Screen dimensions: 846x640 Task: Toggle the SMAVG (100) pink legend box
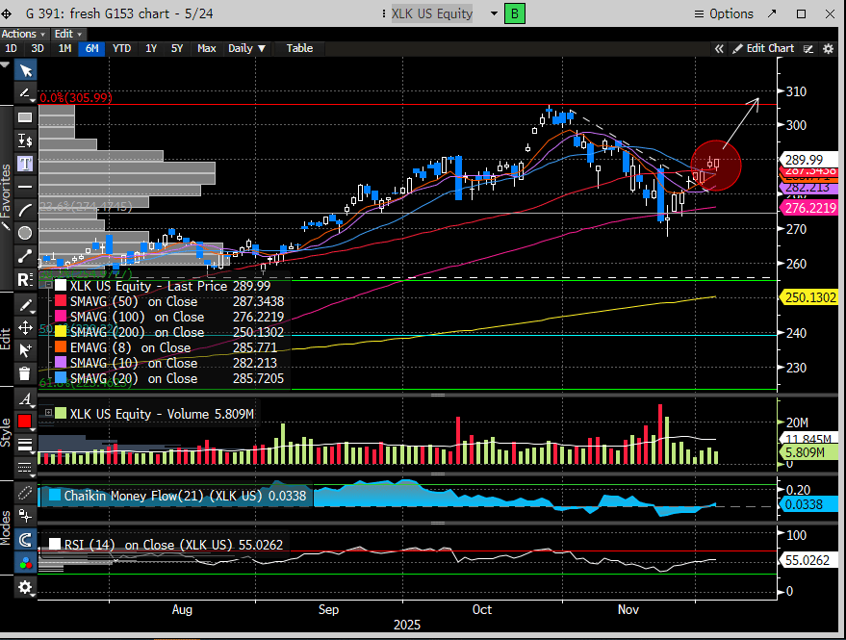[x=61, y=317]
